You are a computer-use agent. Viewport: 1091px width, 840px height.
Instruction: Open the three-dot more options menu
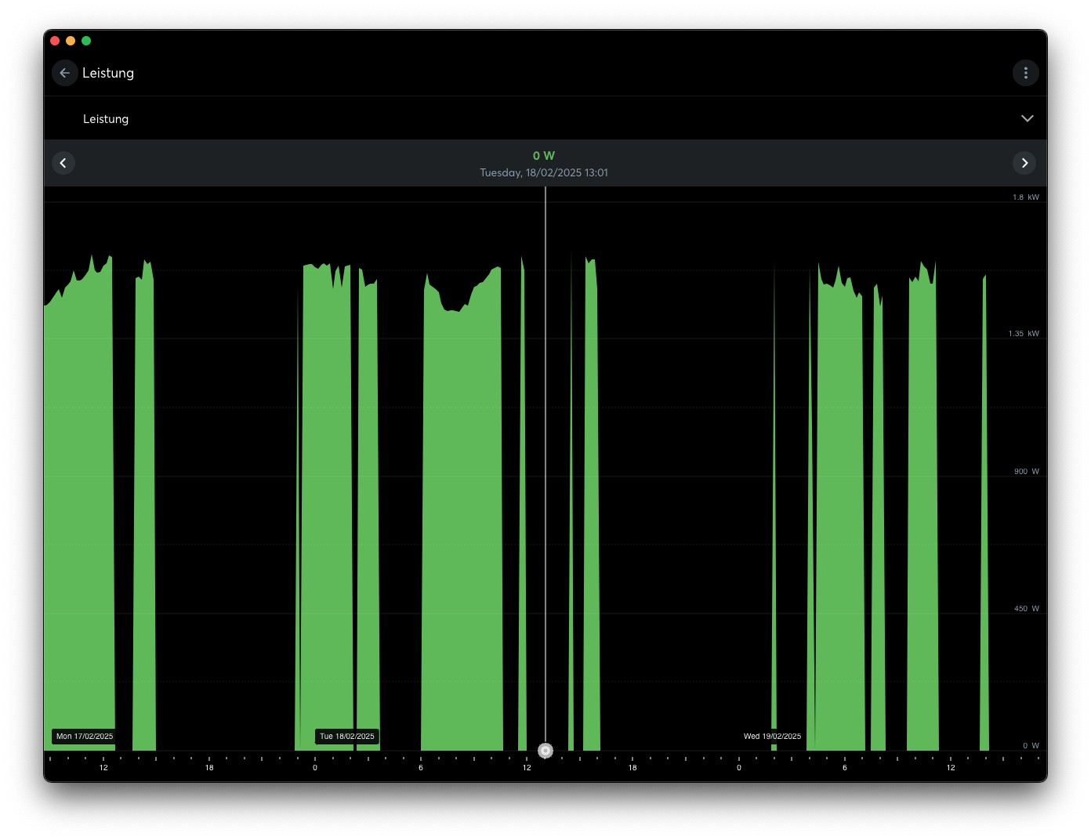[1025, 73]
